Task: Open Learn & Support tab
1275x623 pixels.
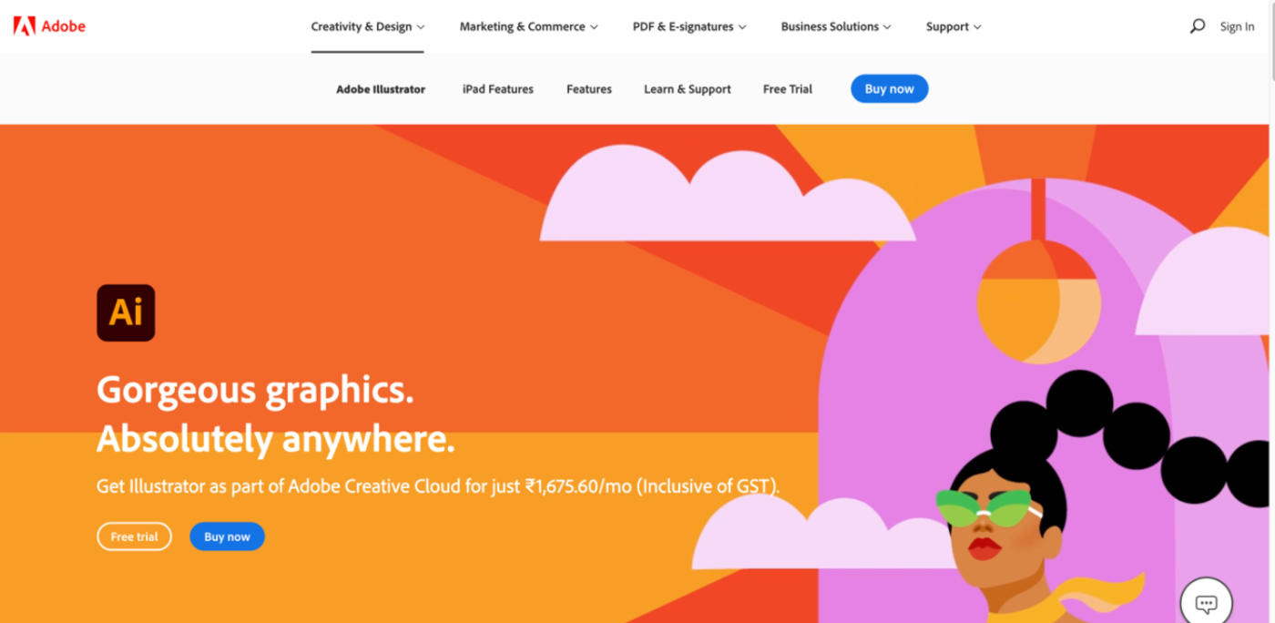Action: [x=688, y=89]
